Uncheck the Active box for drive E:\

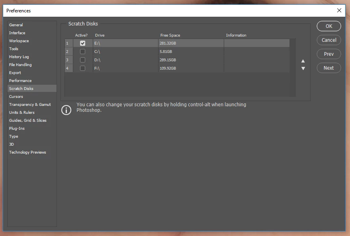pyautogui.click(x=82, y=43)
